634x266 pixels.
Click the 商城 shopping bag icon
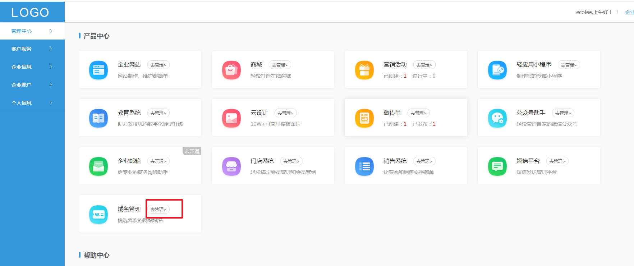[x=231, y=70]
